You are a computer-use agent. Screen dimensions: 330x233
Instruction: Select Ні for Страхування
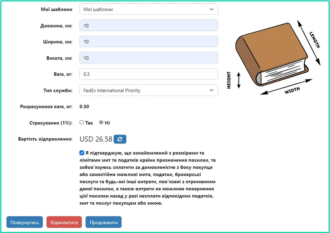pyautogui.click(x=101, y=122)
